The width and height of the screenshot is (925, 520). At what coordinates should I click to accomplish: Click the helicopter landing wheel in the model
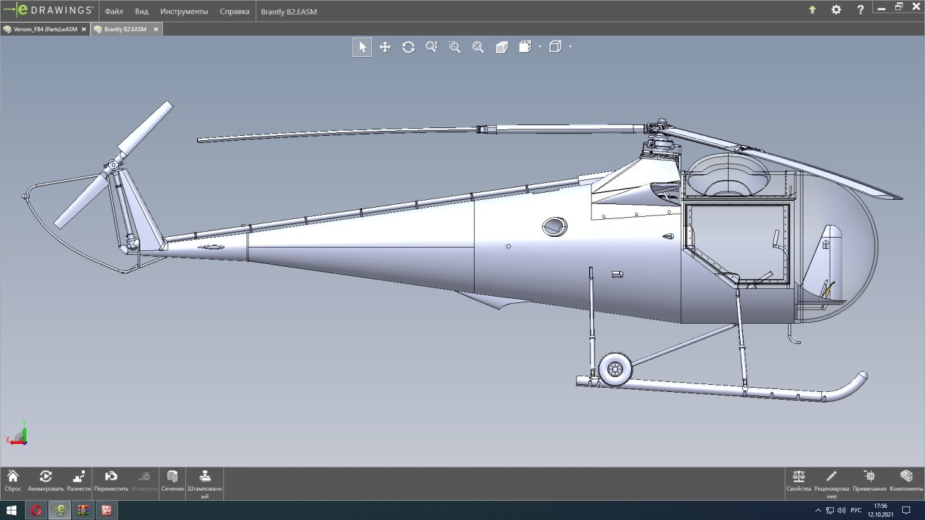tap(615, 369)
